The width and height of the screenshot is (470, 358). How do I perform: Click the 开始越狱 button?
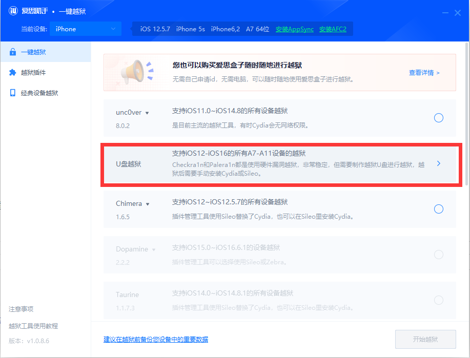pyautogui.click(x=425, y=339)
